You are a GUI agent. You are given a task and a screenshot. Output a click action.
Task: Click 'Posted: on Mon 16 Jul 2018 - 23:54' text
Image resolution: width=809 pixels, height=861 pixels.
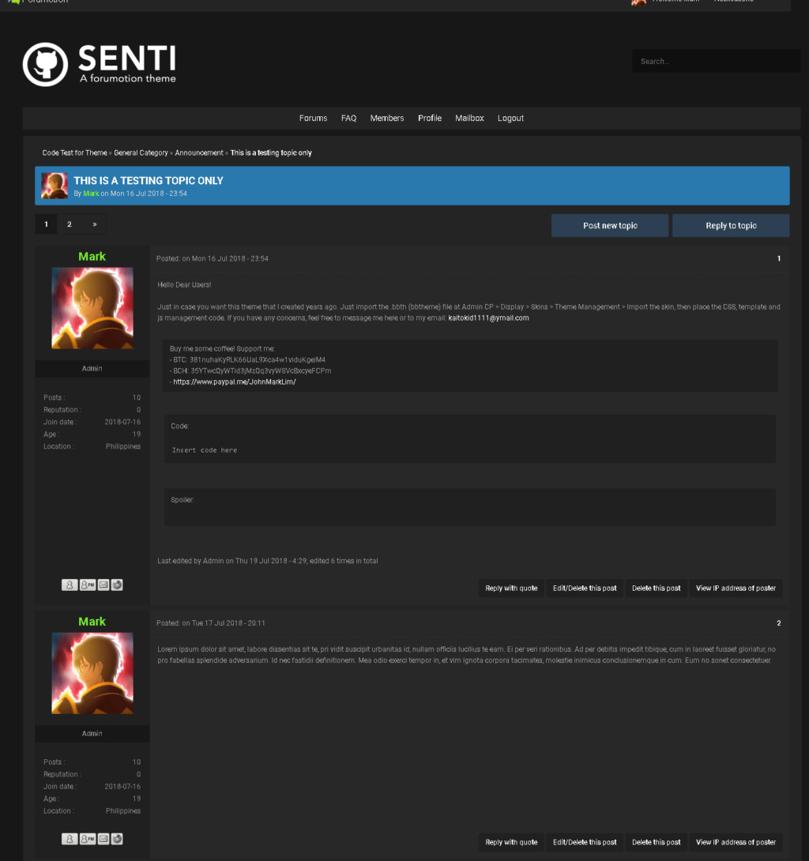[213, 258]
